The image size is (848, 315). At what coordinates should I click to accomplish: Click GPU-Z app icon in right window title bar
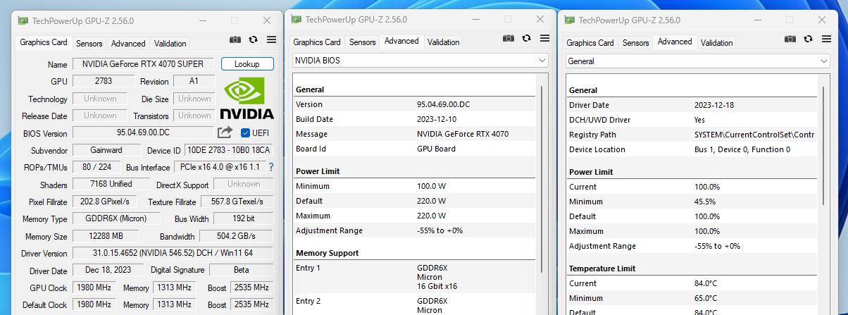570,20
